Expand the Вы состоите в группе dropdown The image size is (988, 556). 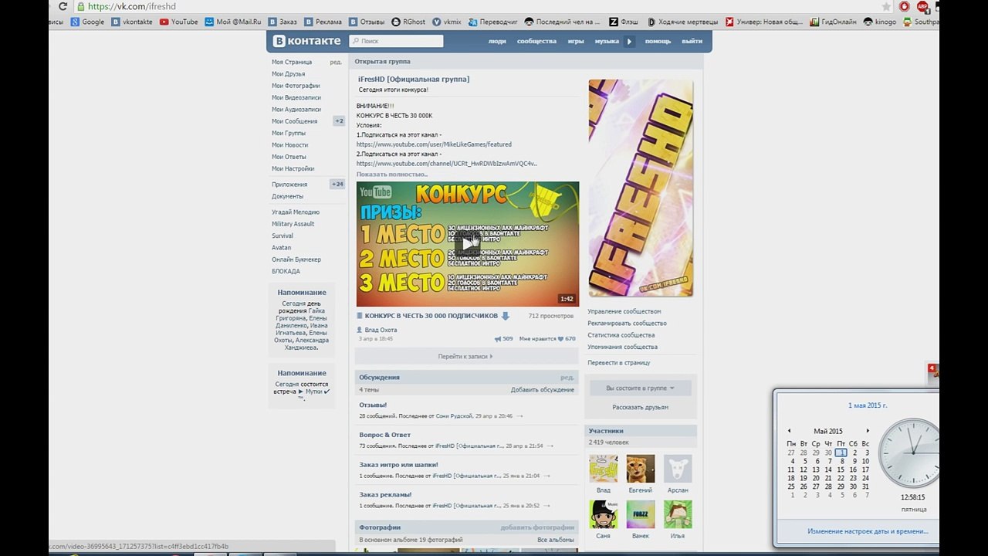641,388
